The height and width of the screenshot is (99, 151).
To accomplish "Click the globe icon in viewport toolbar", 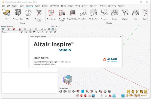I will click(105, 91).
